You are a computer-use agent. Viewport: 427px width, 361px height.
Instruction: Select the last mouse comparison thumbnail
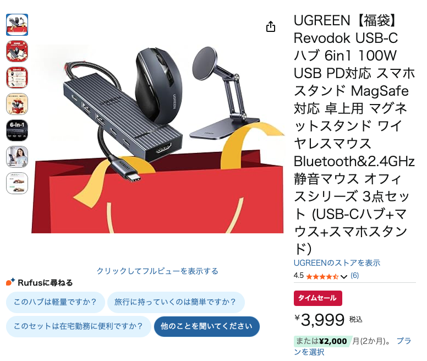tap(17, 183)
